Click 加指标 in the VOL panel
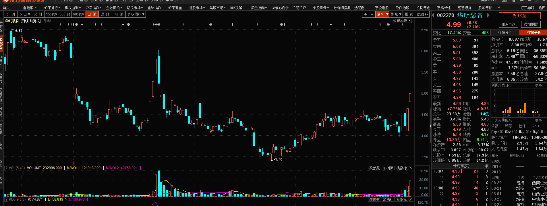Image resolution: width=547 pixels, height=206 pixels. (x=388, y=168)
